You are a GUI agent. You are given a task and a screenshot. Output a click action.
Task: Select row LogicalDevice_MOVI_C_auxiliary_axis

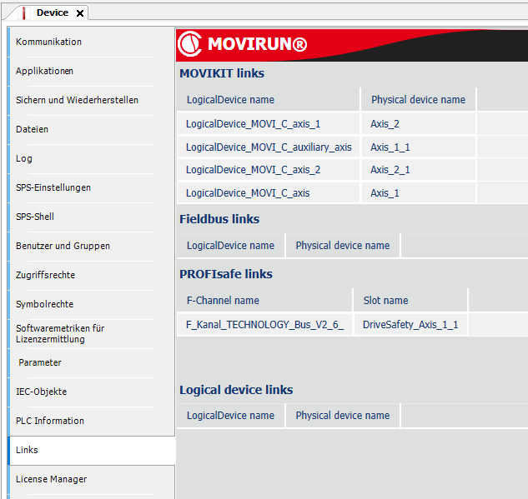click(269, 147)
